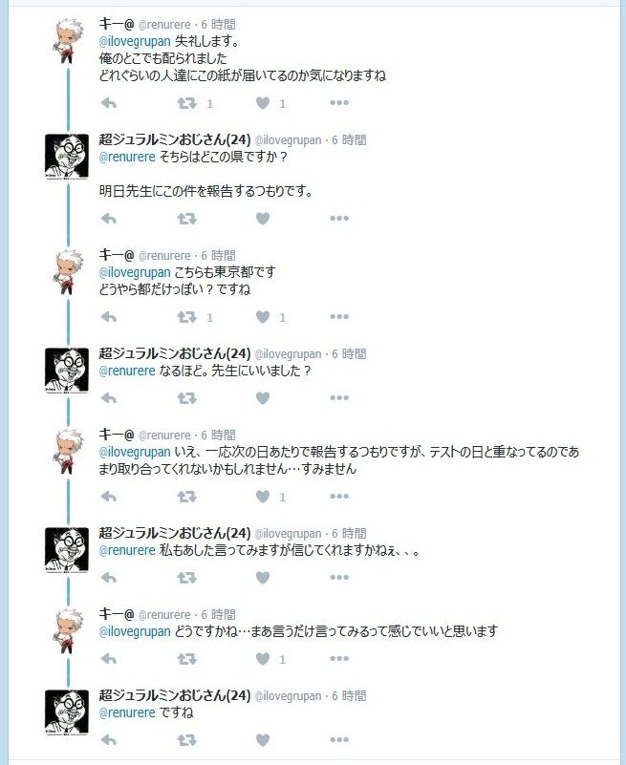Open more options on final ですね tweet
The height and width of the screenshot is (765, 626).
click(339, 739)
